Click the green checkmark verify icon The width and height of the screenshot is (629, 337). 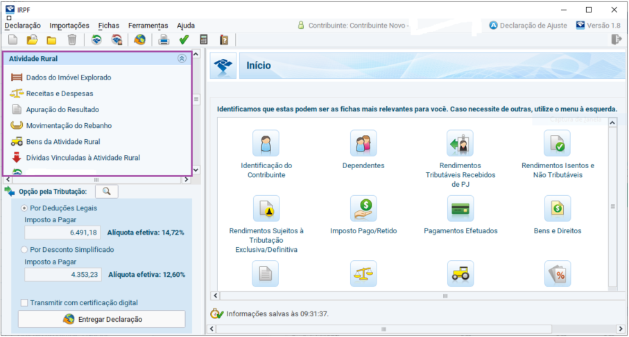click(x=184, y=39)
